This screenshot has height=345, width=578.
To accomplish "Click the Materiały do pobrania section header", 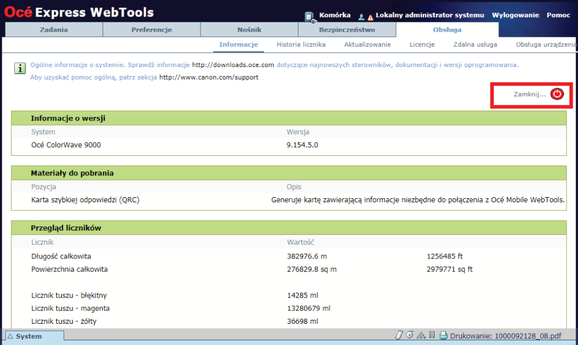I will tap(289, 173).
